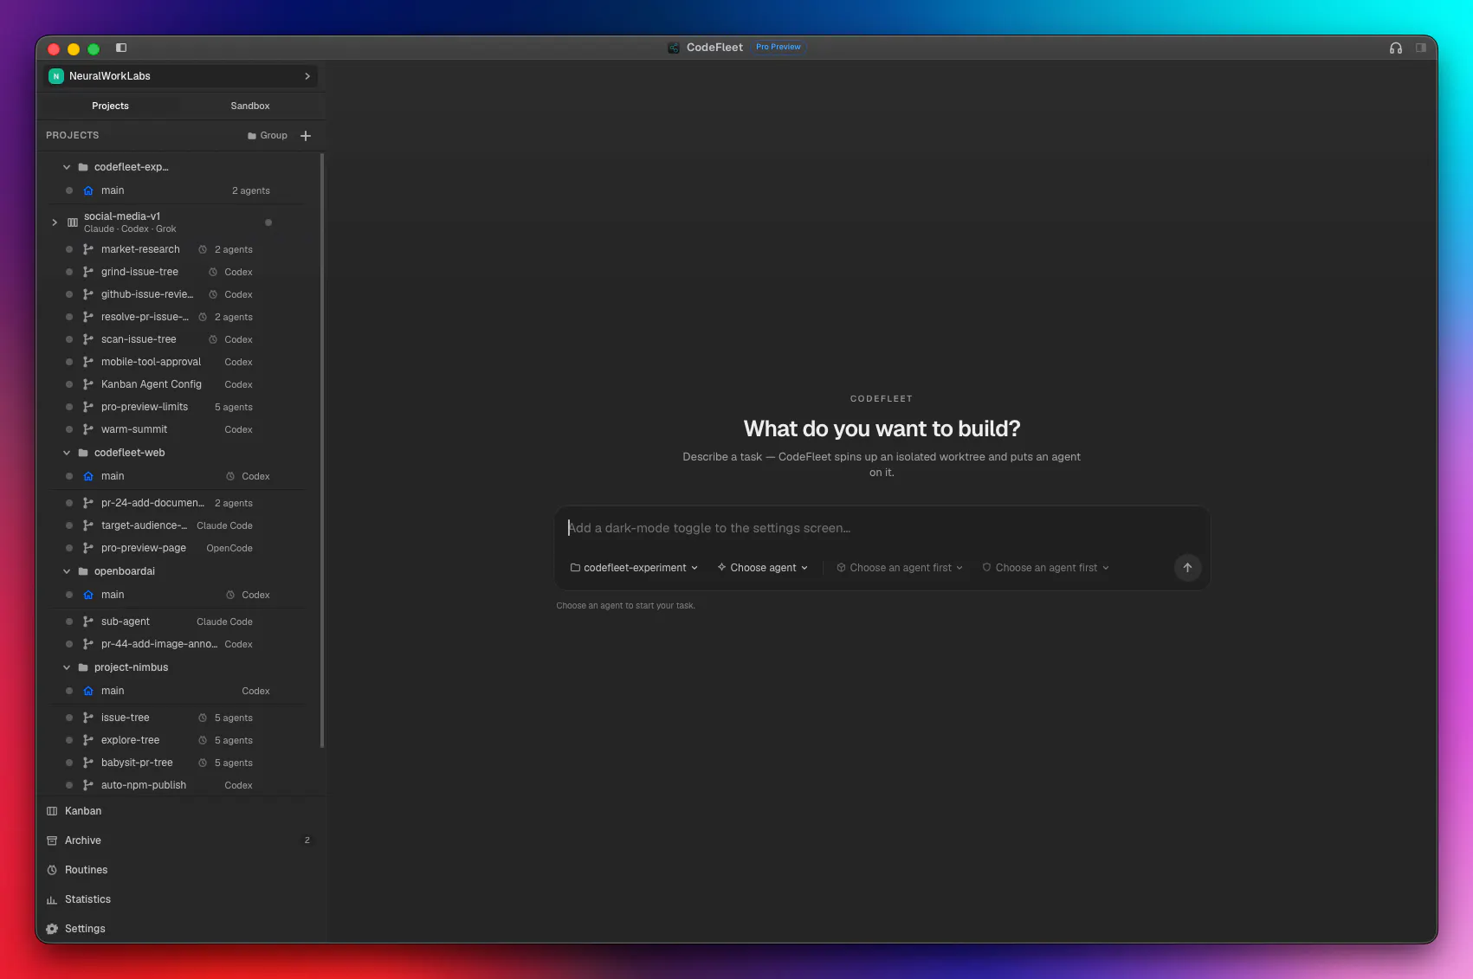Open the codefleet-experiment project dropdown
The height and width of the screenshot is (979, 1473).
(634, 568)
